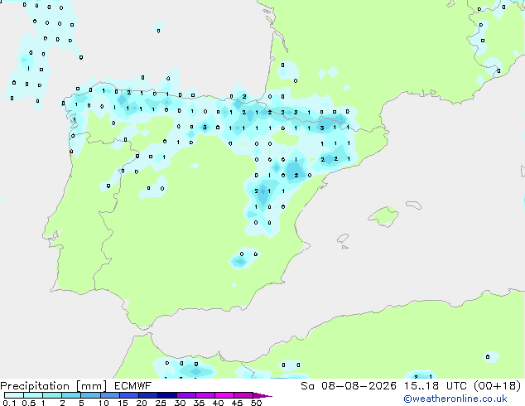The height and width of the screenshot is (406, 525).
Task: Select the 35–40 mm legend color swatch
Action: [x=205, y=395]
